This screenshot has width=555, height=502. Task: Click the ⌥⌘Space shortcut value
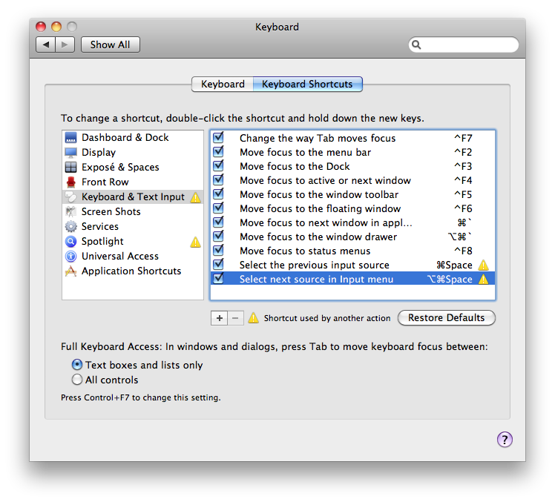[x=450, y=279]
